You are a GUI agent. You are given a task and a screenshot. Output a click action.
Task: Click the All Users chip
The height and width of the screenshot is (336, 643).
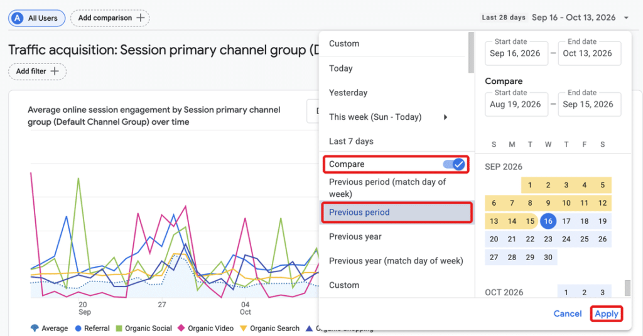click(37, 18)
